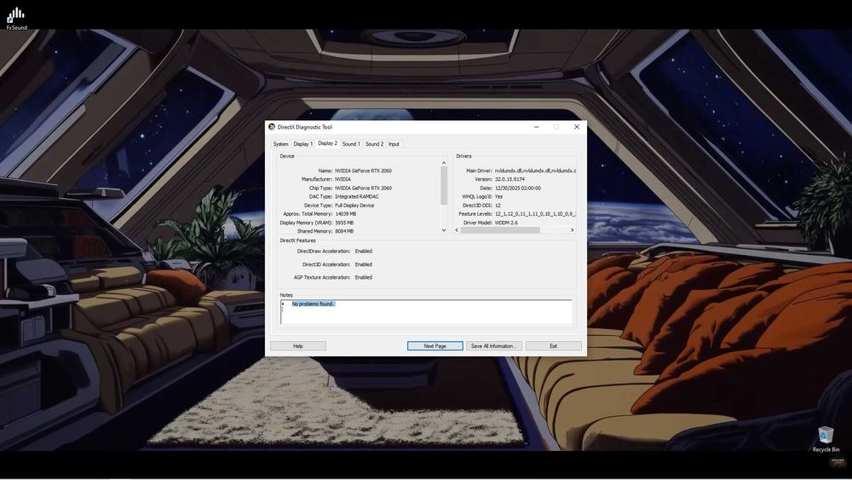This screenshot has height=480, width=852.
Task: Click the Exit button
Action: [x=553, y=346]
